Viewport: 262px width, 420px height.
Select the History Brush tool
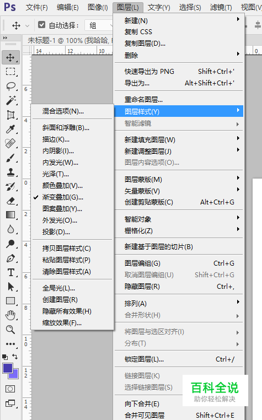pos(10,186)
